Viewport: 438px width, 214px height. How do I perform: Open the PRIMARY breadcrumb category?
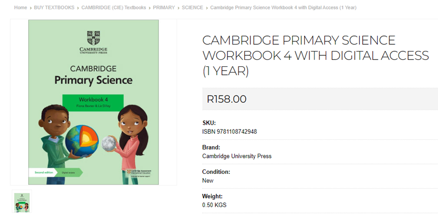164,8
